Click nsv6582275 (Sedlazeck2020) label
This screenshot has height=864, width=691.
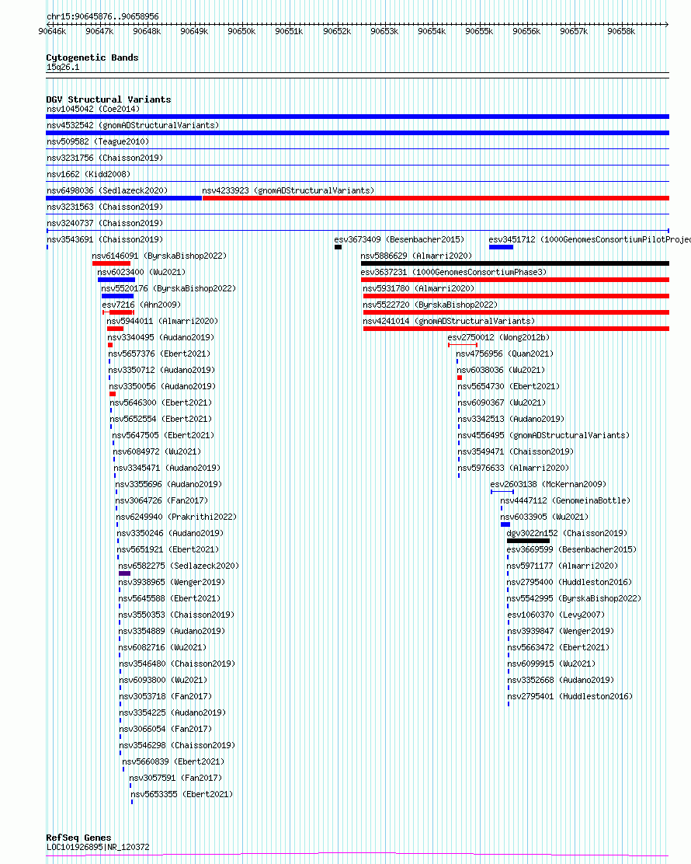(179, 566)
